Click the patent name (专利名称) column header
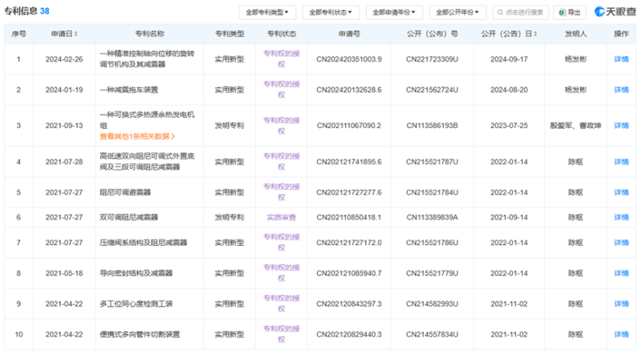This screenshot has height=354, width=642. click(x=148, y=34)
